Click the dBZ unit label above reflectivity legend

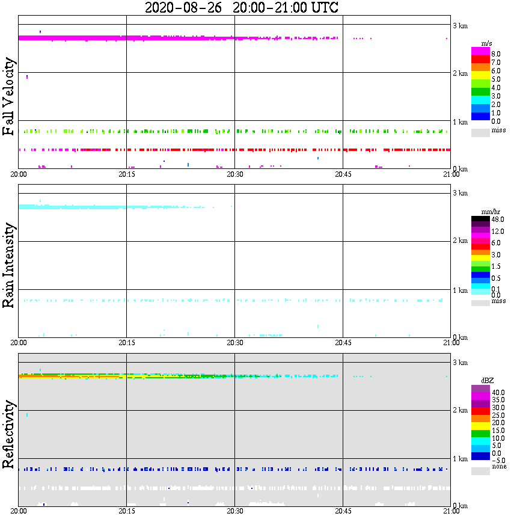488,381
